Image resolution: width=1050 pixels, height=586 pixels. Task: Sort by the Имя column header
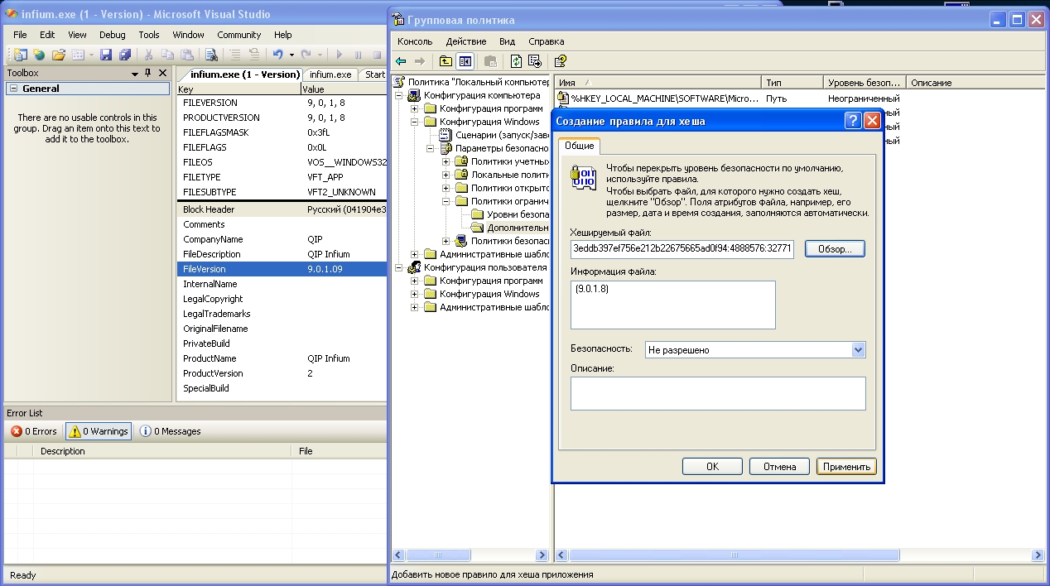coord(658,83)
